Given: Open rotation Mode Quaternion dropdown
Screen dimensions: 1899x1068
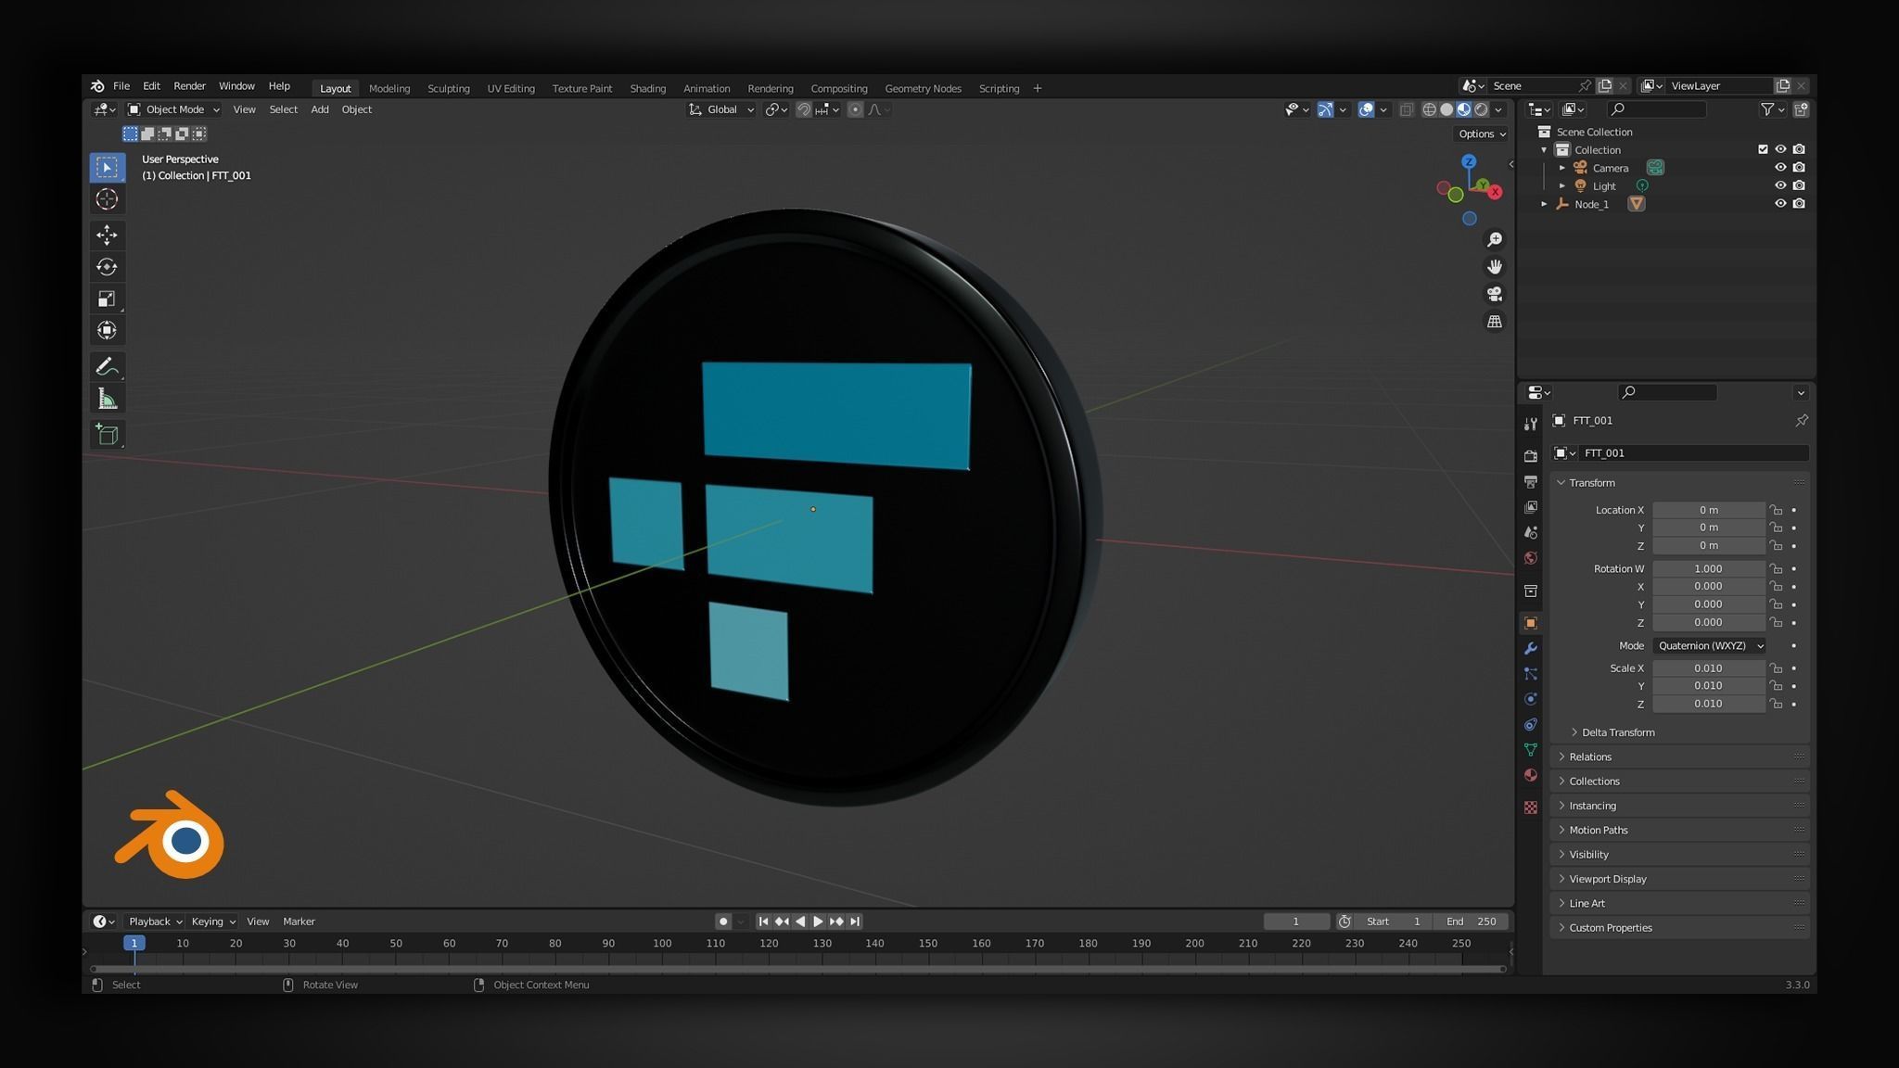Looking at the screenshot, I should pos(1709,646).
